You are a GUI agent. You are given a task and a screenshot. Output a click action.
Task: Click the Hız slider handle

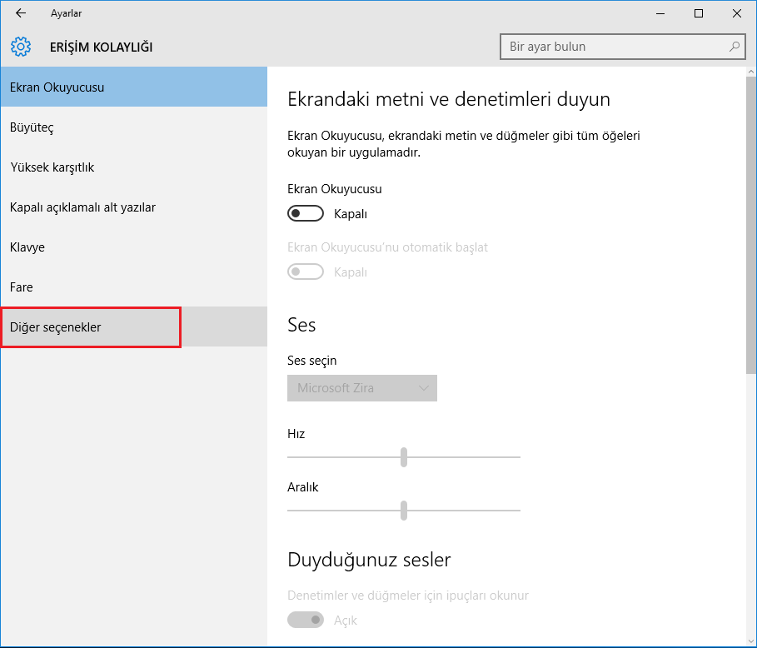404,457
